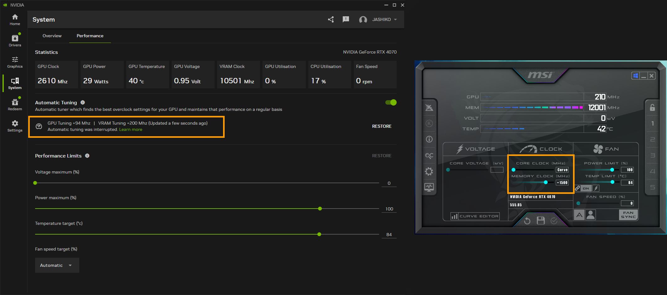Screen dimensions: 667x295
Task: Open the Drivers section
Action: click(15, 41)
